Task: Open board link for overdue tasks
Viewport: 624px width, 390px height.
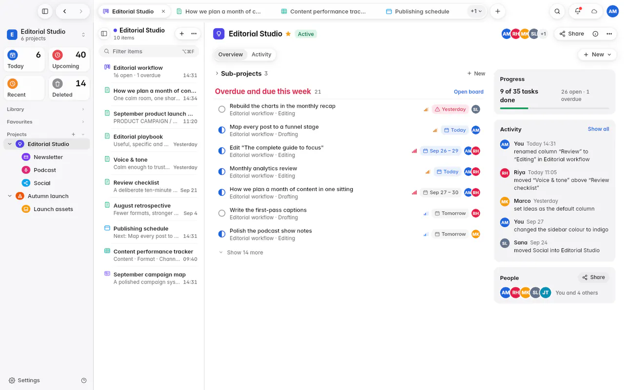Action: click(x=468, y=92)
